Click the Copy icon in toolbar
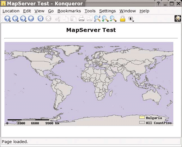Viewport: 182px width, 147px height. tap(66, 19)
